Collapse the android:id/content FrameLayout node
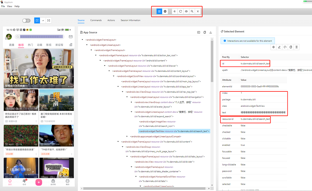Image resolution: width=312 pixels, height=191 pixels. click(x=100, y=61)
